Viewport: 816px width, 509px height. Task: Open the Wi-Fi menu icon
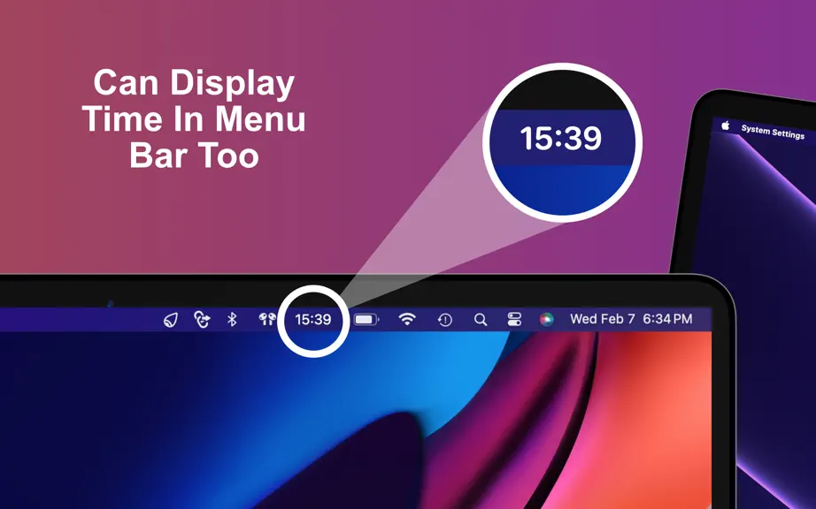407,319
